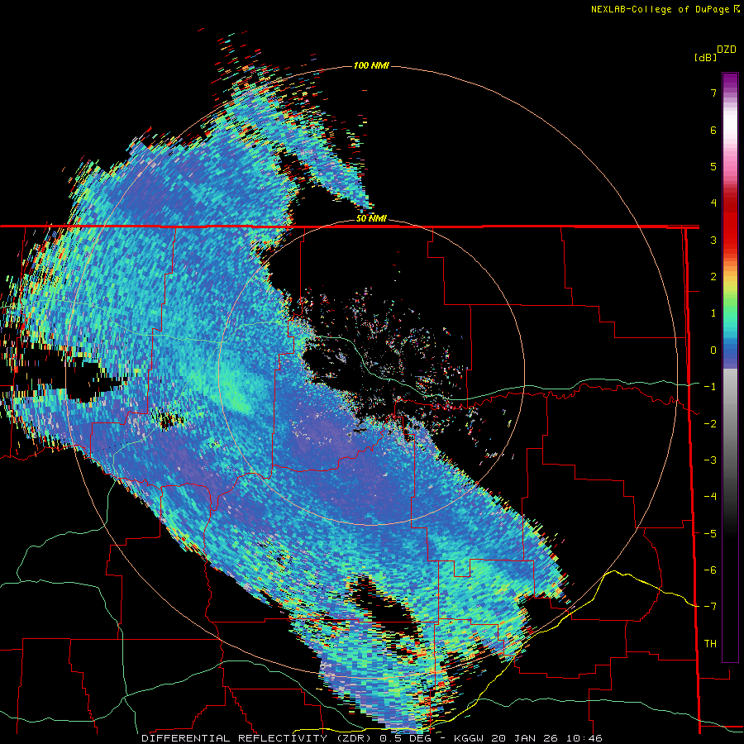Click the -3 value on the scale
This screenshot has height=744, width=744.
click(x=710, y=460)
